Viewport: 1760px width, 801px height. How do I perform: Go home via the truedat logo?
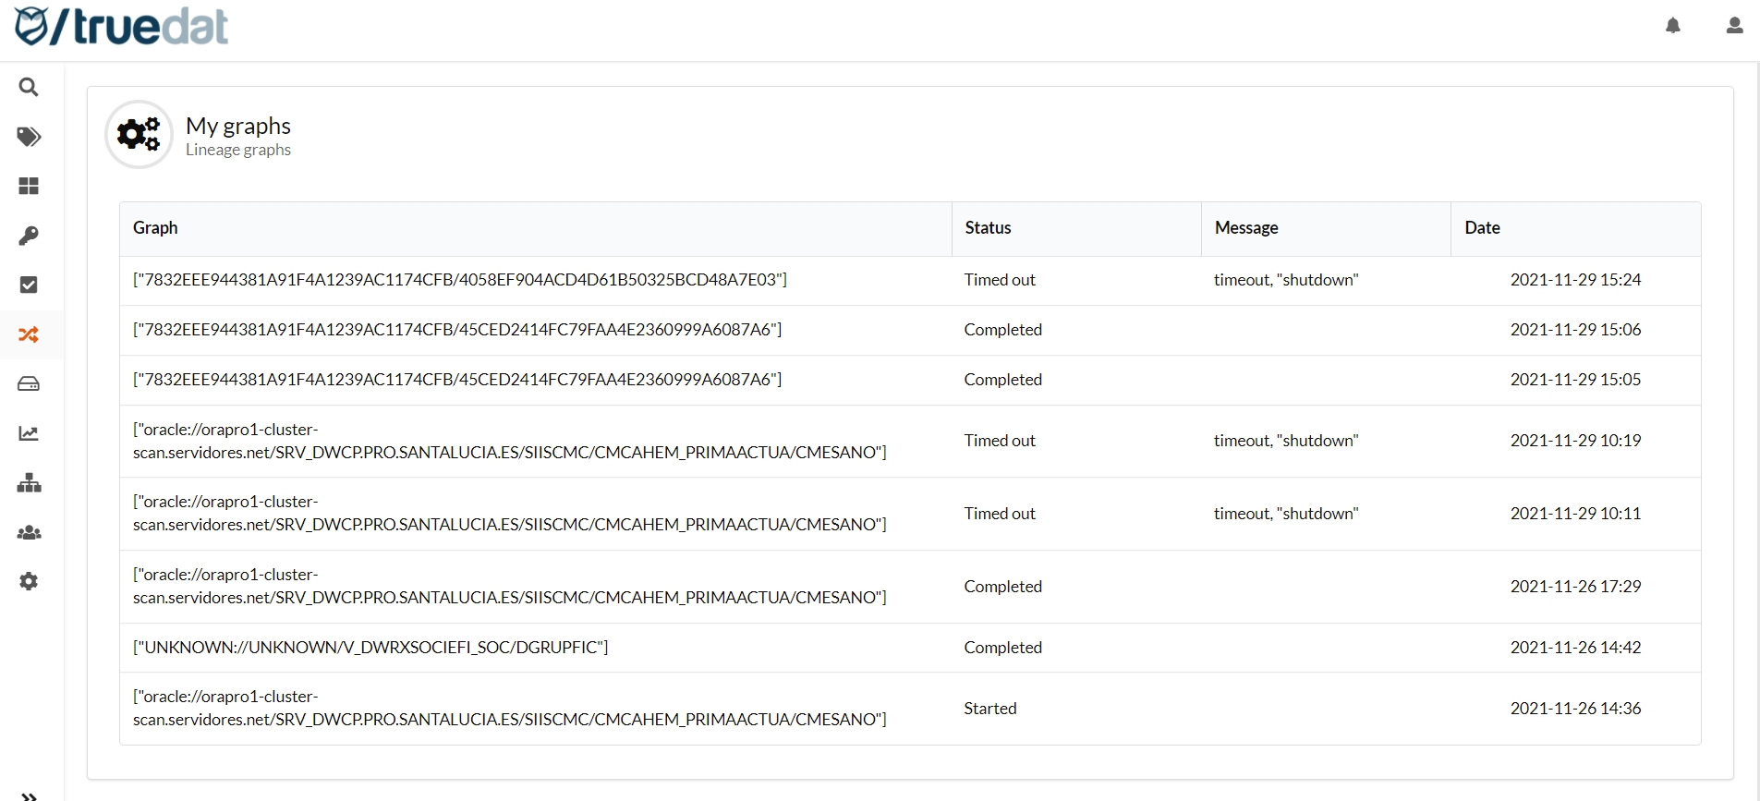tap(122, 27)
